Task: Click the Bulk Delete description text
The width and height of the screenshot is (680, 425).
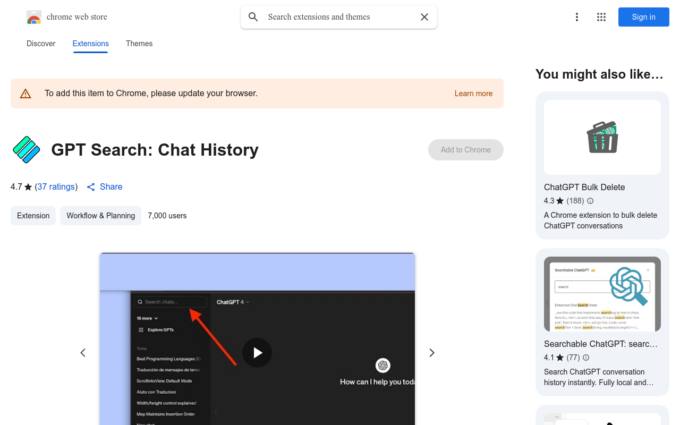Action: pos(600,220)
